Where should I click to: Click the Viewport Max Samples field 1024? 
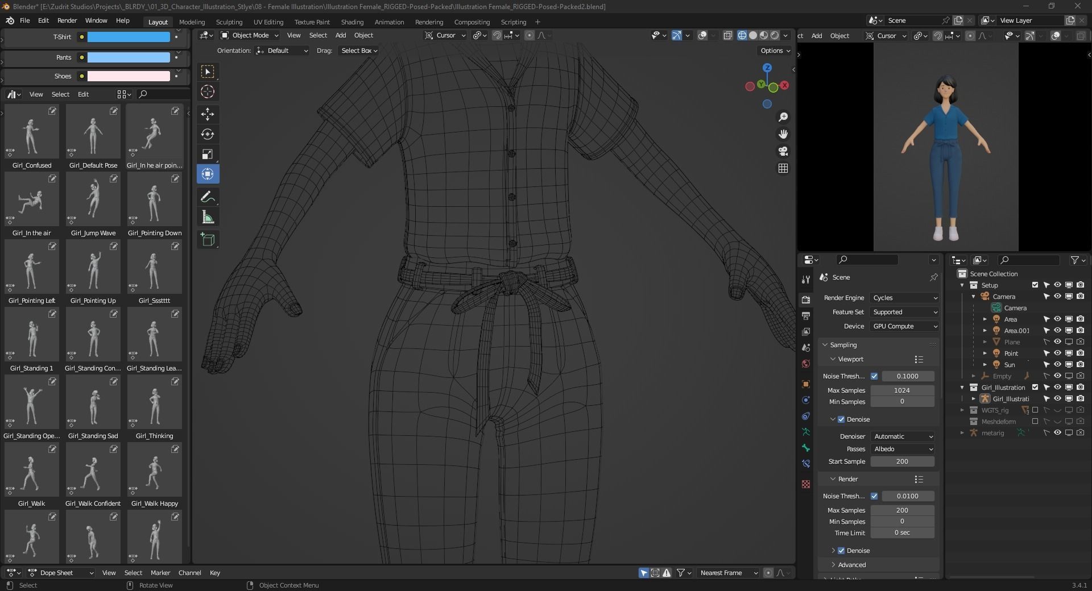[x=903, y=390]
